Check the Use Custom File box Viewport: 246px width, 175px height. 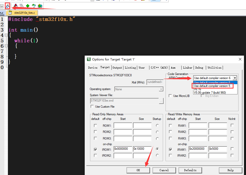tap(92, 107)
